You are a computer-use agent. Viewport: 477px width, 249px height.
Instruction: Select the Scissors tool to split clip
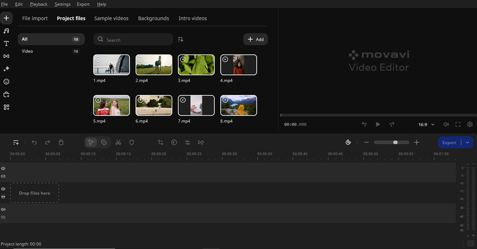point(118,142)
